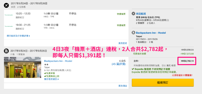Expand 顯示客房資訊 details
The image size is (202, 94).
(52, 79)
